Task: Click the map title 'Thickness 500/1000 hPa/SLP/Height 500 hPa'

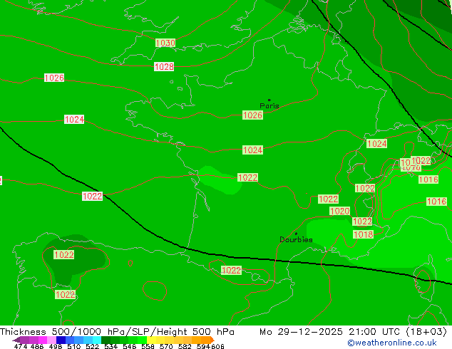Action: [117, 332]
